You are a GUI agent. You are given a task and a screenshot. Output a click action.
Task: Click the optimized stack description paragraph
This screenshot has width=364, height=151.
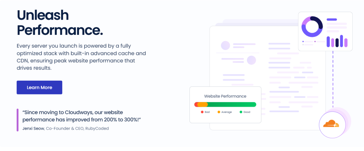(x=81, y=57)
